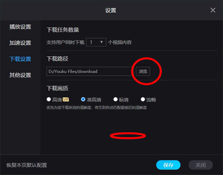
Task: Switch to the 加速设置 tab
Action: (20, 43)
